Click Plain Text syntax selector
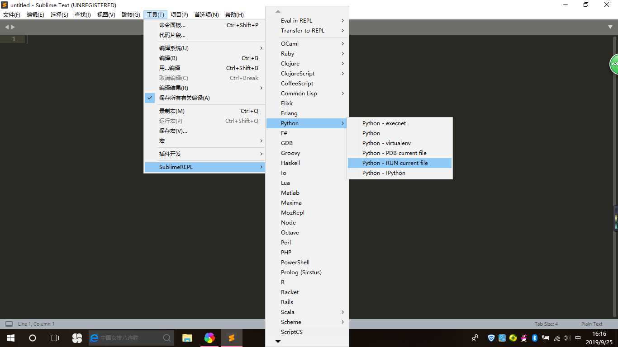The height and width of the screenshot is (347, 618). [592, 324]
